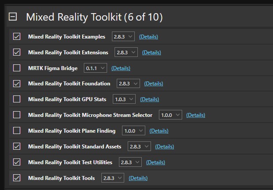Check the Plane Finding package checkbox
Viewport: 273px width, 190px height.
tap(17, 131)
